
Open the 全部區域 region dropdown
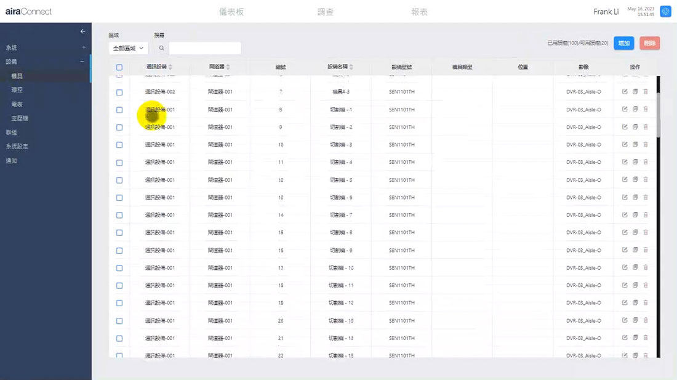click(x=128, y=48)
